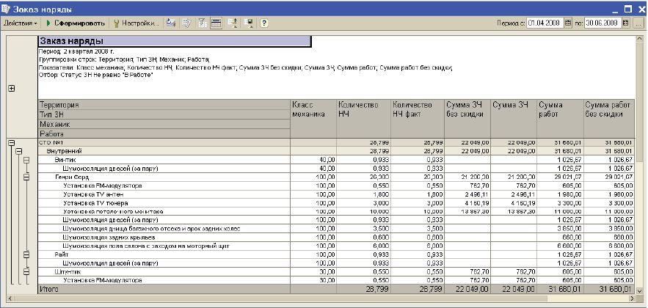Viewport: 648px width, 308px height.
Task: Click the filter selection icon in toolbar
Action: click(201, 23)
